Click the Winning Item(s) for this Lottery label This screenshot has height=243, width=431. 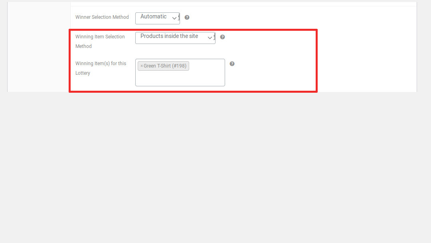tap(101, 68)
